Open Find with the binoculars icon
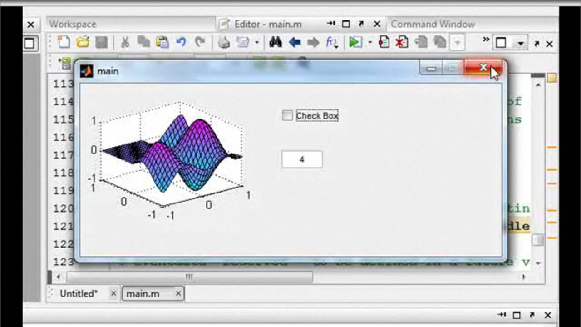The image size is (581, 327). tap(276, 43)
